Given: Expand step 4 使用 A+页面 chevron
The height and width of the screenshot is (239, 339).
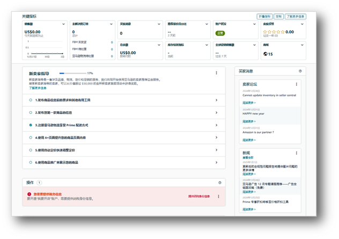Looking at the screenshot, I should [x=217, y=137].
